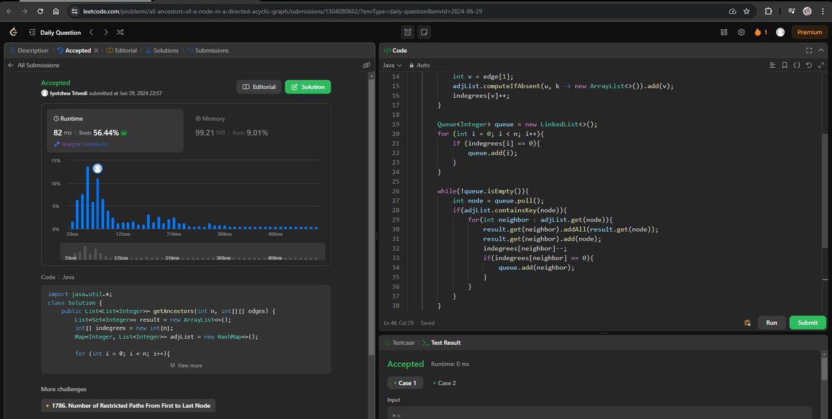The height and width of the screenshot is (419, 832).
Task: Select the Memory stats card
Action: click(257, 130)
